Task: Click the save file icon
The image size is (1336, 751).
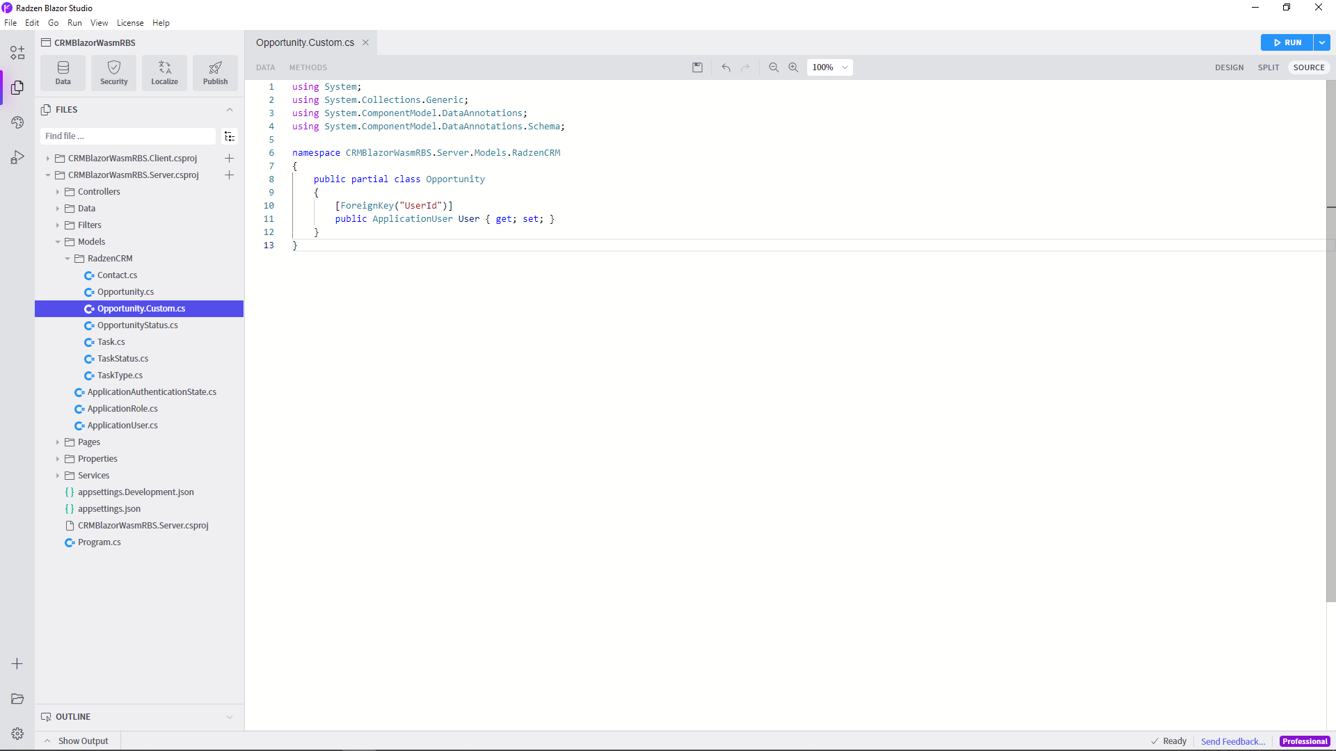Action: click(x=697, y=67)
